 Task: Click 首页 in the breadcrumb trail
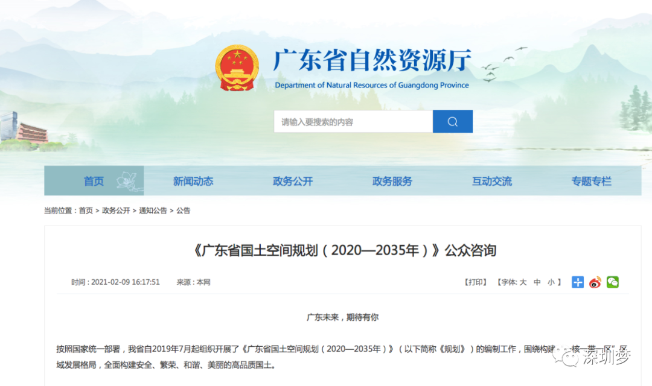86,210
